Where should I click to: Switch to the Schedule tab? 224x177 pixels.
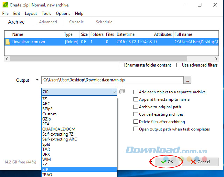coord(104,22)
